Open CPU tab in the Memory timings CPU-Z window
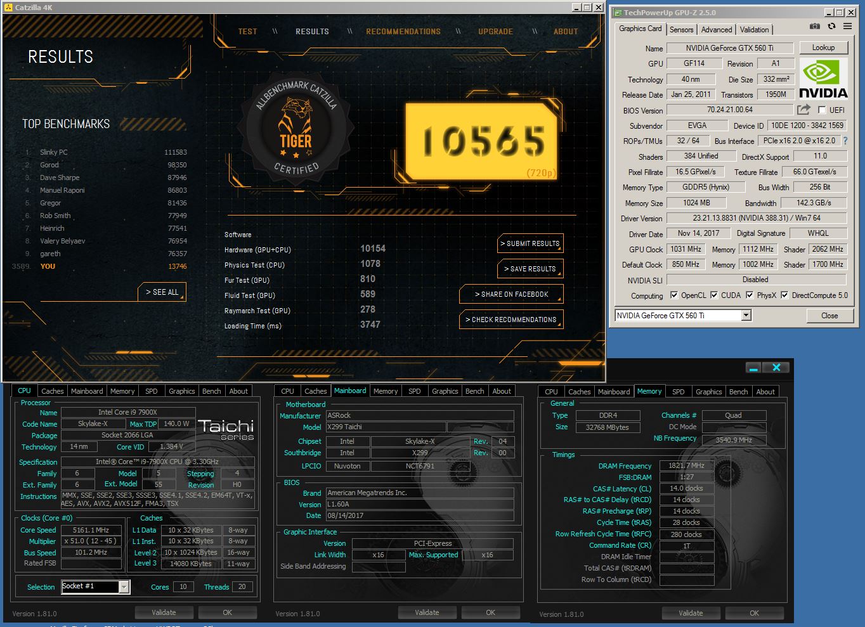865x627 pixels. 551,392
